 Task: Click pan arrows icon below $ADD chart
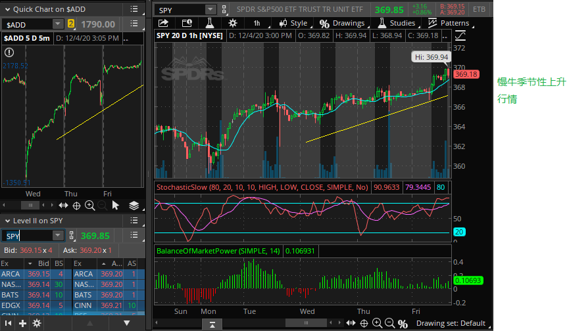coord(63,206)
